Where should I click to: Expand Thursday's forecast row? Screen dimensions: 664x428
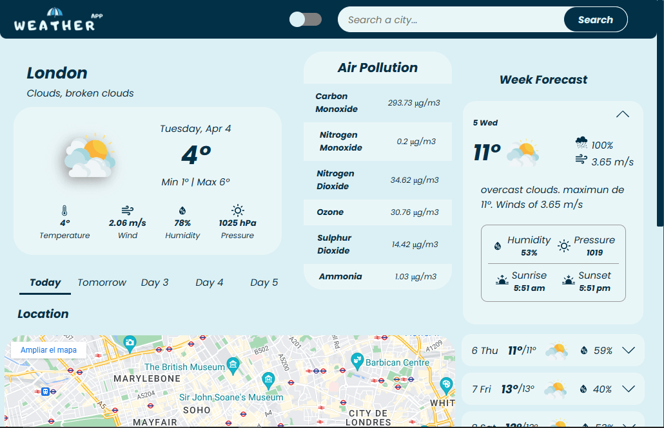(x=627, y=350)
